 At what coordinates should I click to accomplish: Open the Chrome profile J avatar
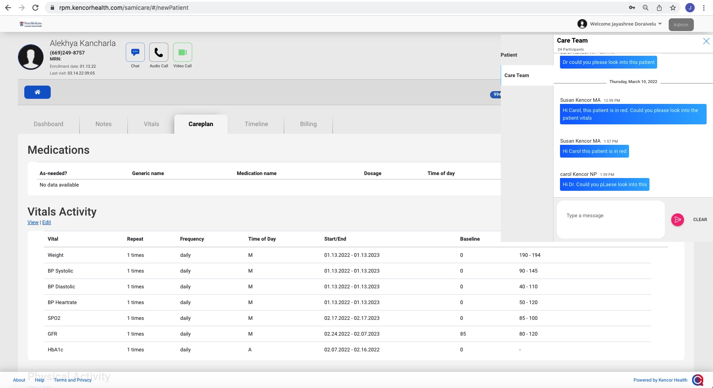(690, 8)
